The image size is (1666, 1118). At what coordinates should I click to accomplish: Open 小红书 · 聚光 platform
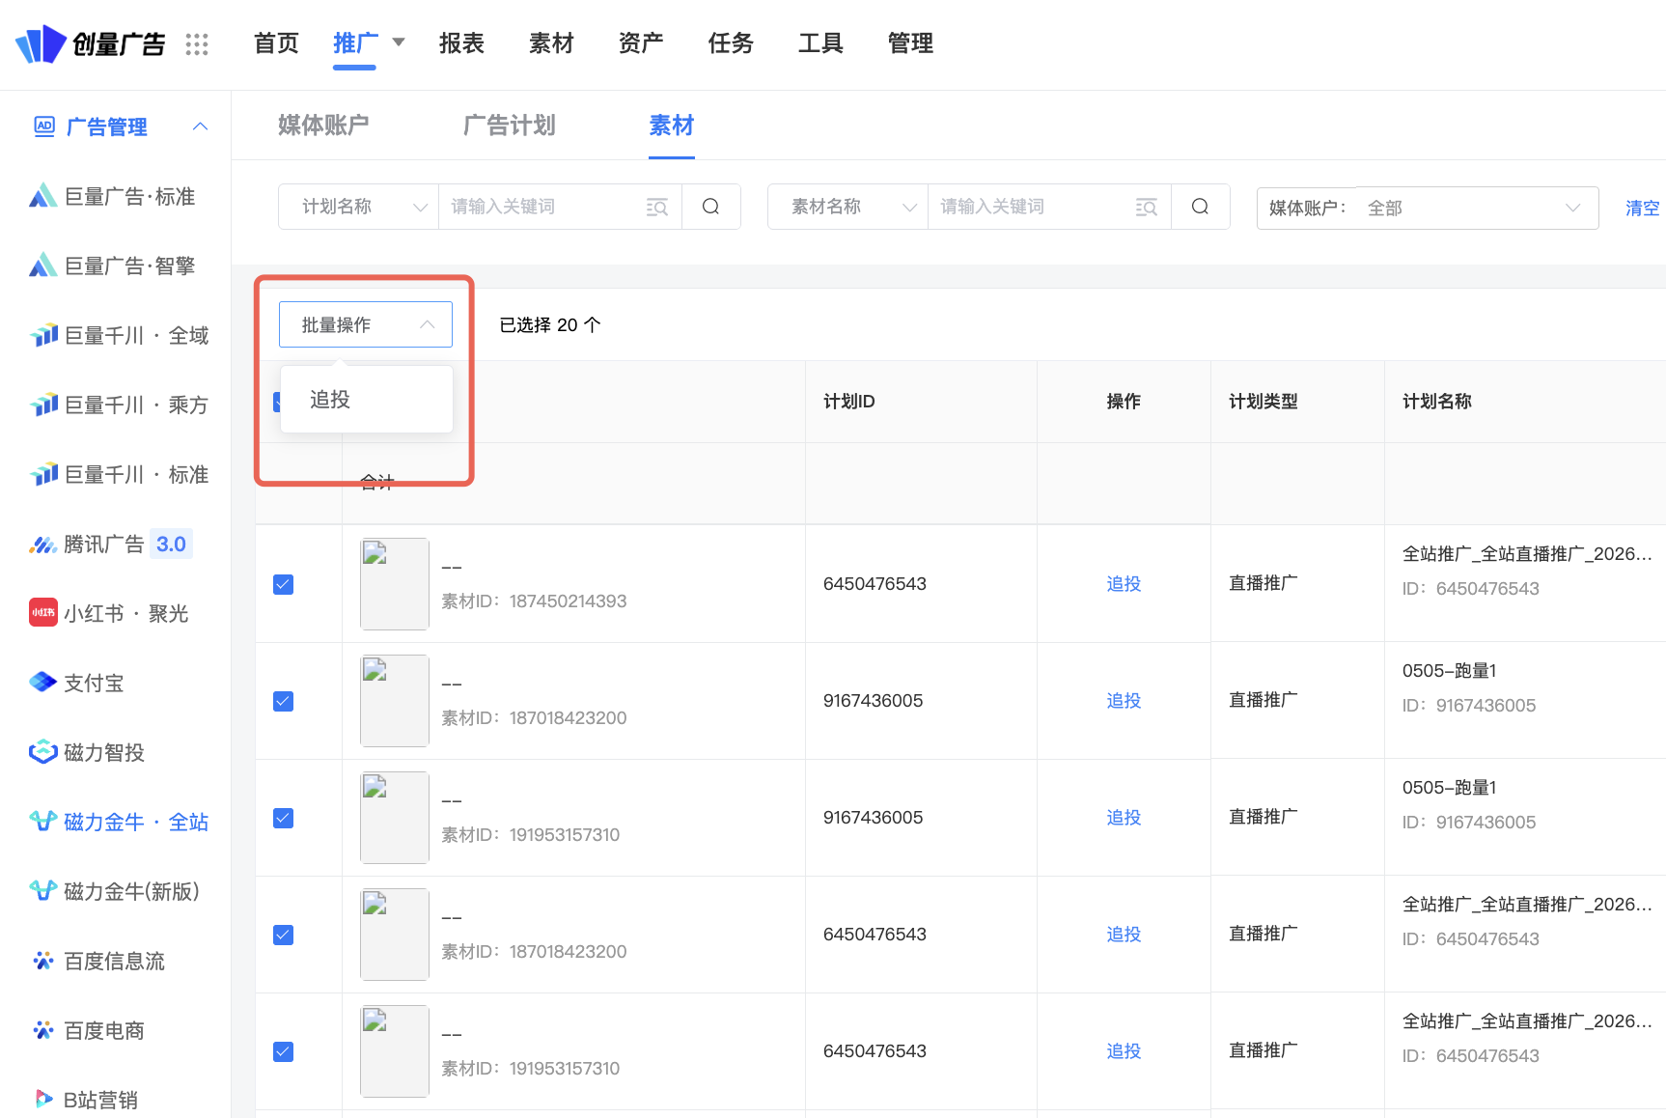109,614
